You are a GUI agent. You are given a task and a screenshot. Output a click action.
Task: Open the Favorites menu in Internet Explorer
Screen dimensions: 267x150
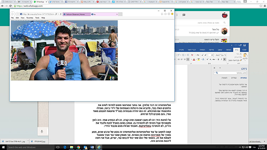tap(30, 17)
